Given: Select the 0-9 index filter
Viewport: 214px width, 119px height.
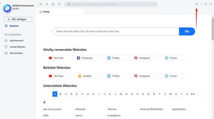Looking at the screenshot, I should click(x=192, y=94).
